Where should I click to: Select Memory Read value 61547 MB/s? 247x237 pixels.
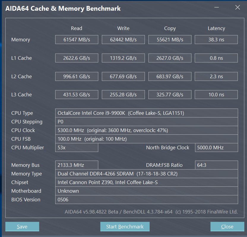point(77,40)
